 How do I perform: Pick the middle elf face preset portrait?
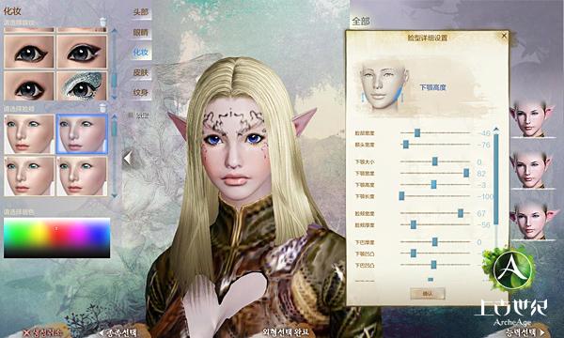point(531,170)
